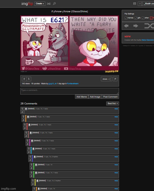
Task: Click the share button
Action: coord(106,79)
